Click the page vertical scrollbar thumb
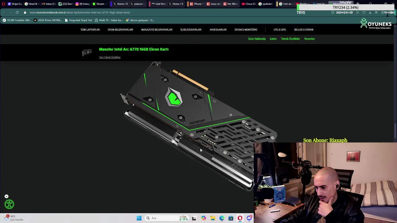This screenshot has width=397, height=223. (395, 131)
